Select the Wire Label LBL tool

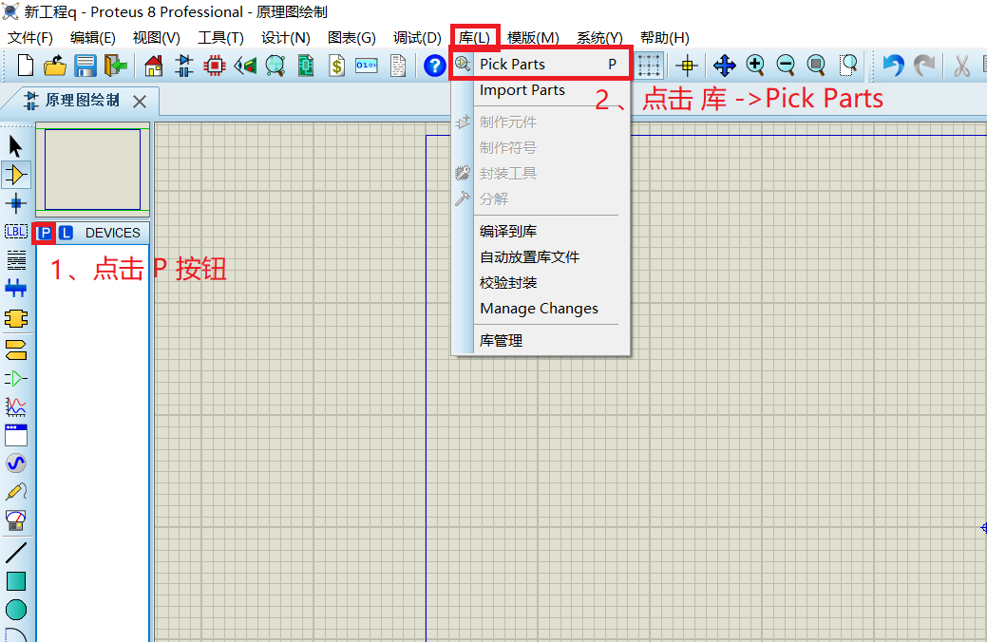tap(16, 232)
